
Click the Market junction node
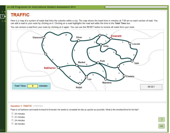pyautogui.click(x=77, y=65)
